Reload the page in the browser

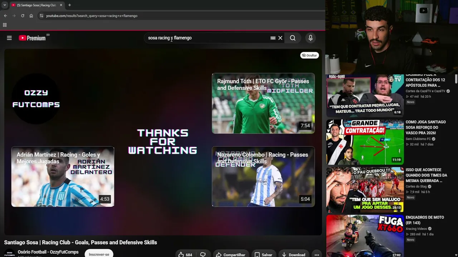23,16
